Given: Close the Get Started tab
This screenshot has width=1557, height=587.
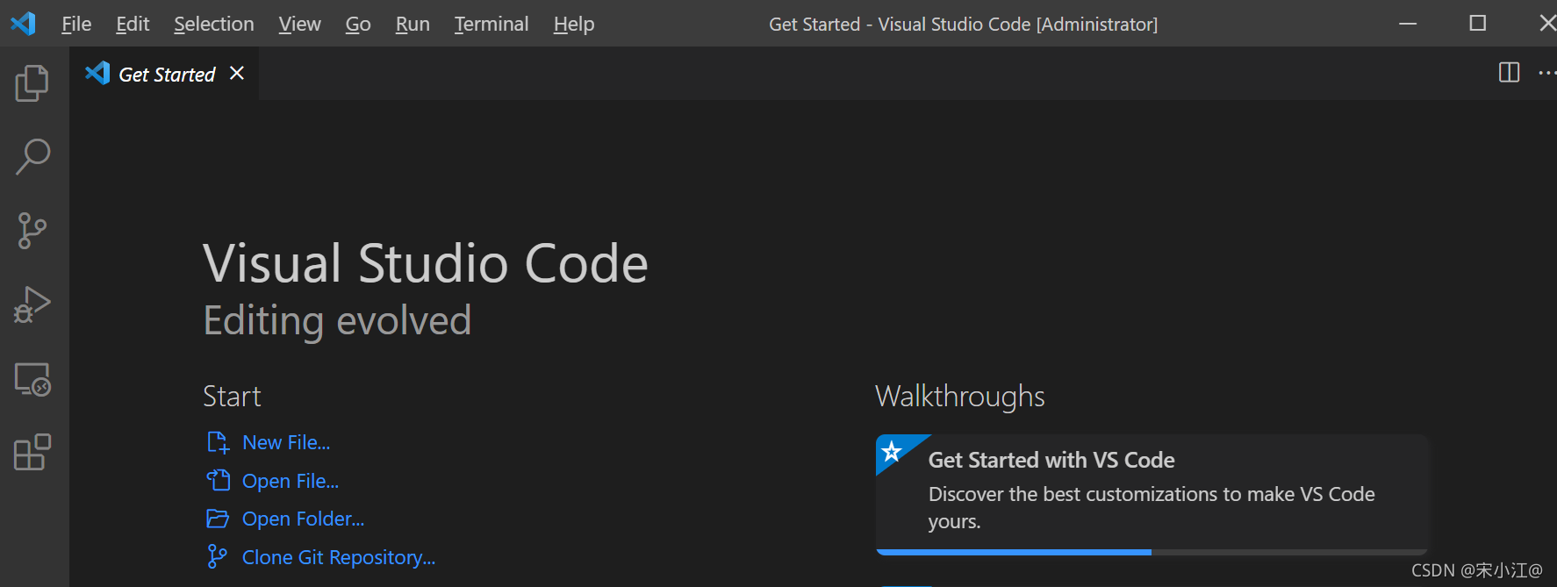Looking at the screenshot, I should (237, 73).
